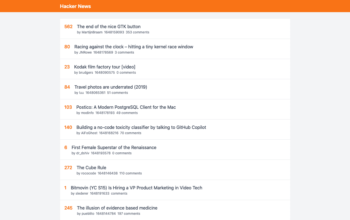Open 'First Female Superstar of the Renaissance'

coord(114,147)
